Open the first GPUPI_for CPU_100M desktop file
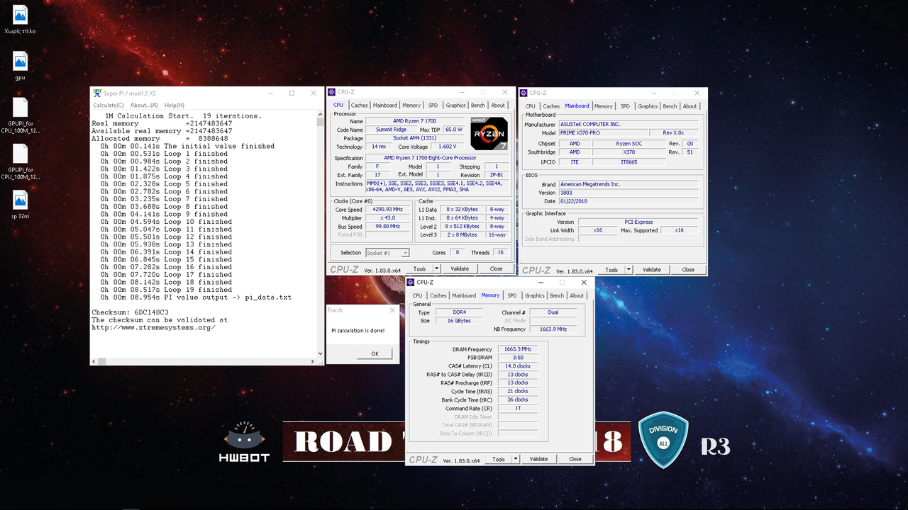This screenshot has width=908, height=510. tap(20, 107)
